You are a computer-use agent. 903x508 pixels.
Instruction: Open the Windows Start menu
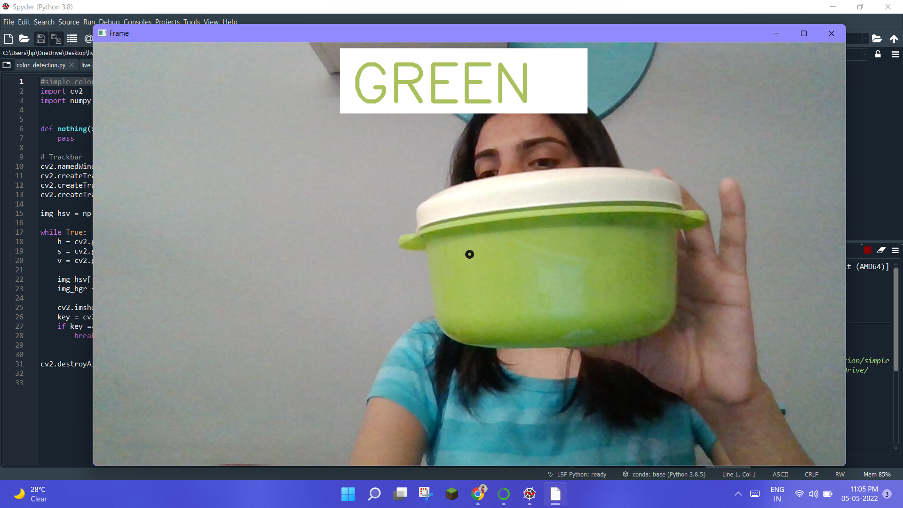(348, 494)
